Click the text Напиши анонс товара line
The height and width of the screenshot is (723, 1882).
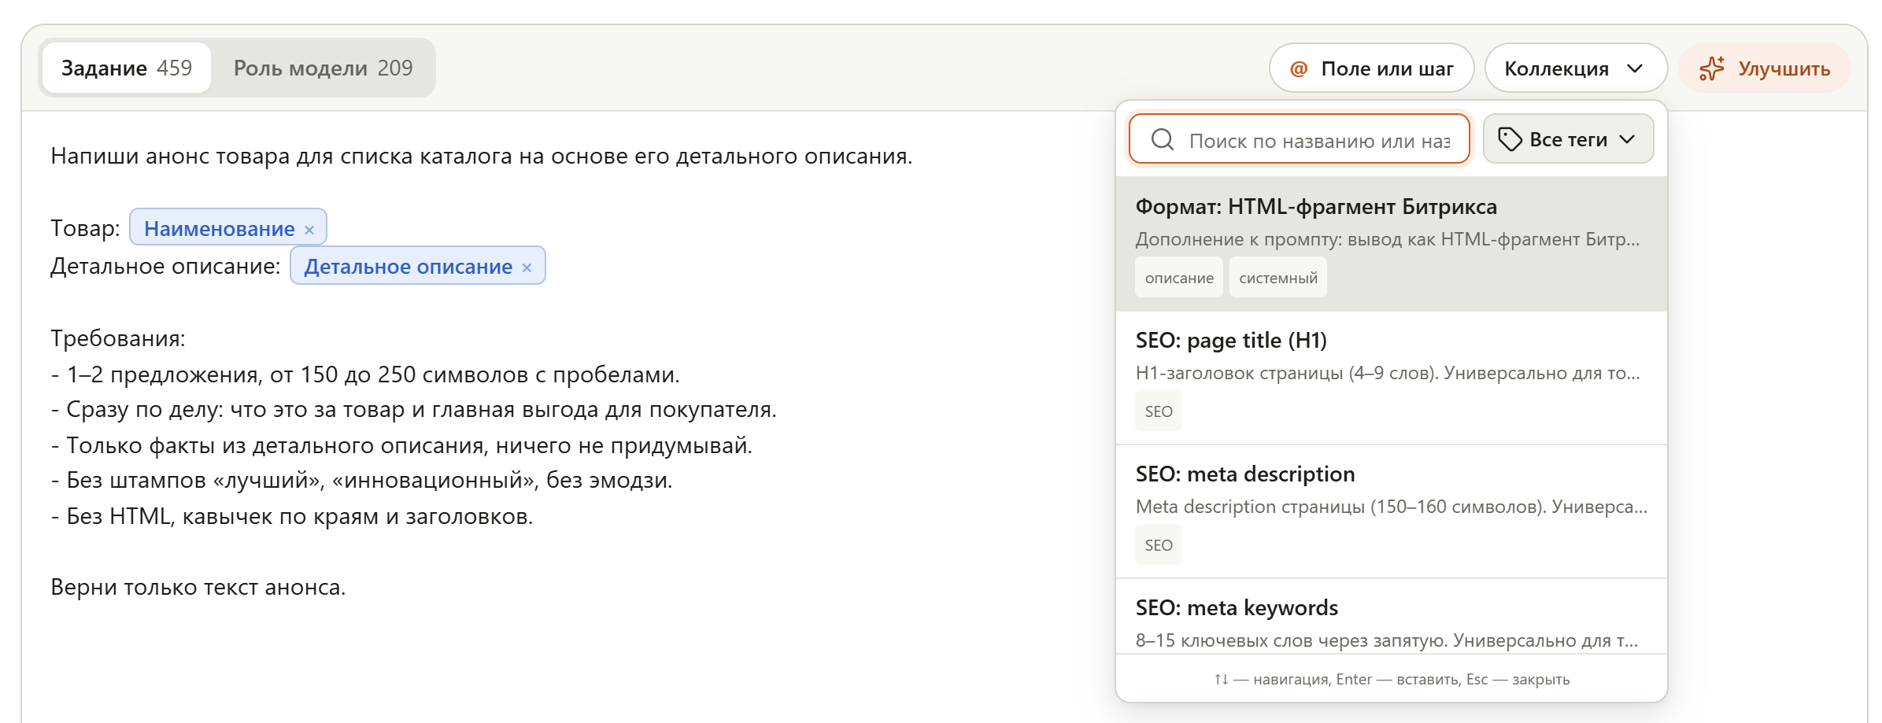[481, 156]
